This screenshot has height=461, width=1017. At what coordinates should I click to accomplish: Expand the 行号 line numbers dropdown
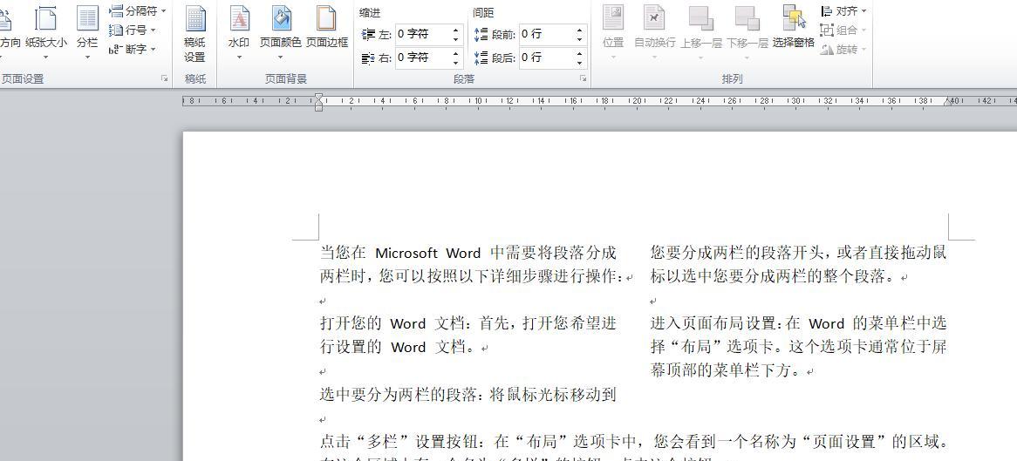pyautogui.click(x=133, y=31)
